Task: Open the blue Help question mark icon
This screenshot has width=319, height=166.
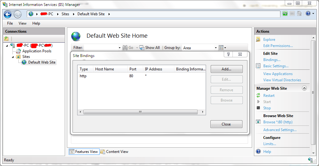Action: point(308,14)
